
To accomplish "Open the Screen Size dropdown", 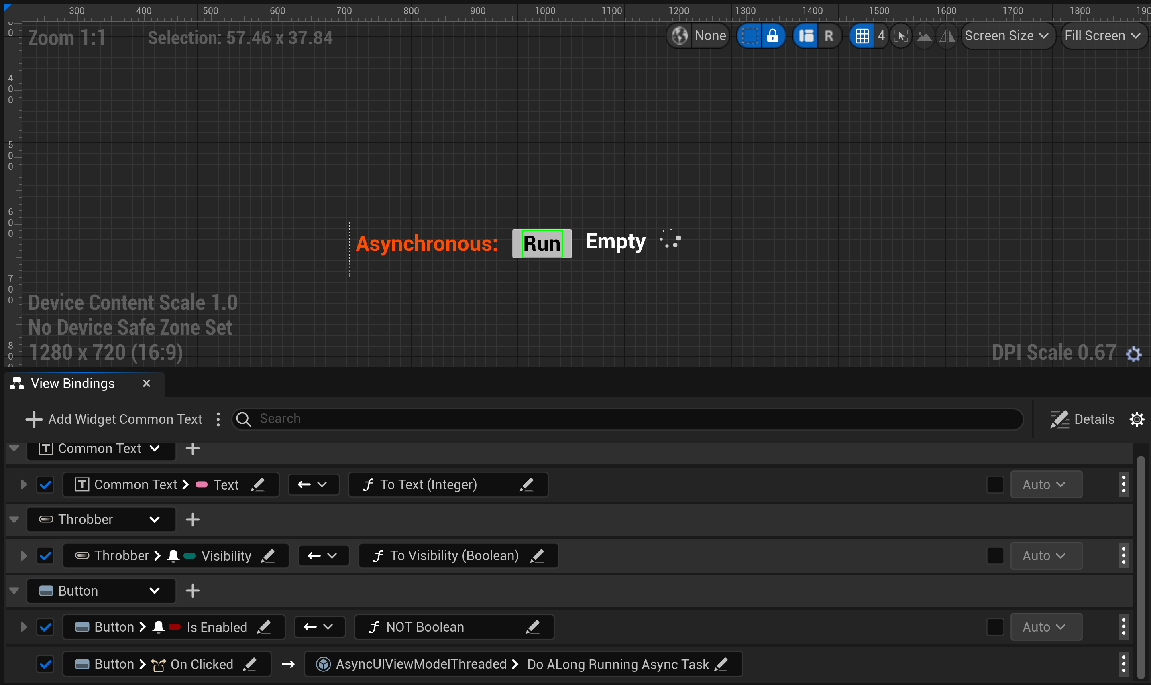I will pyautogui.click(x=1007, y=36).
